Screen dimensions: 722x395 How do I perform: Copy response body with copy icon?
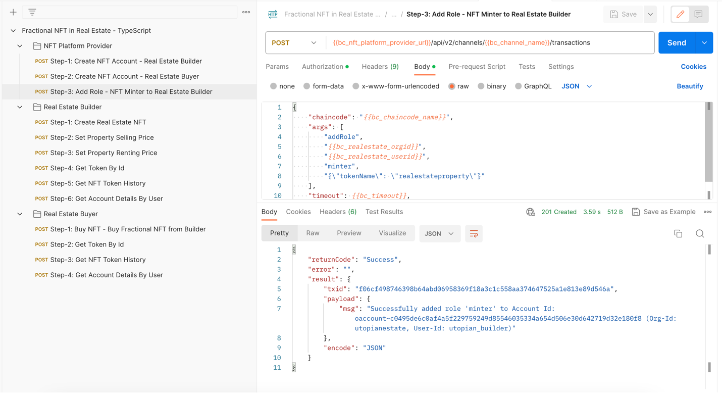click(678, 233)
